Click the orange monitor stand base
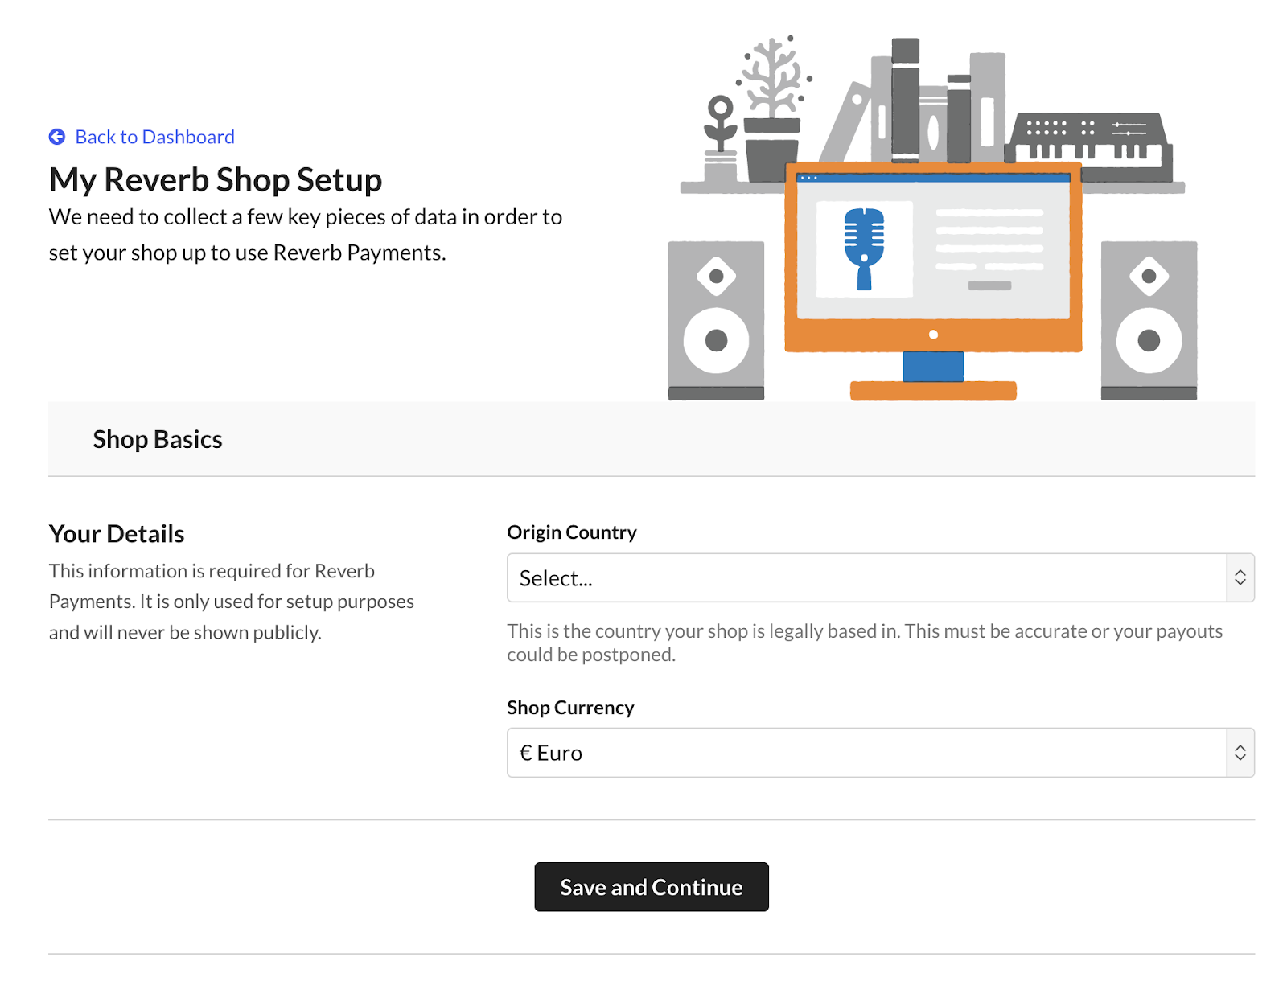This screenshot has width=1287, height=998. click(x=933, y=391)
